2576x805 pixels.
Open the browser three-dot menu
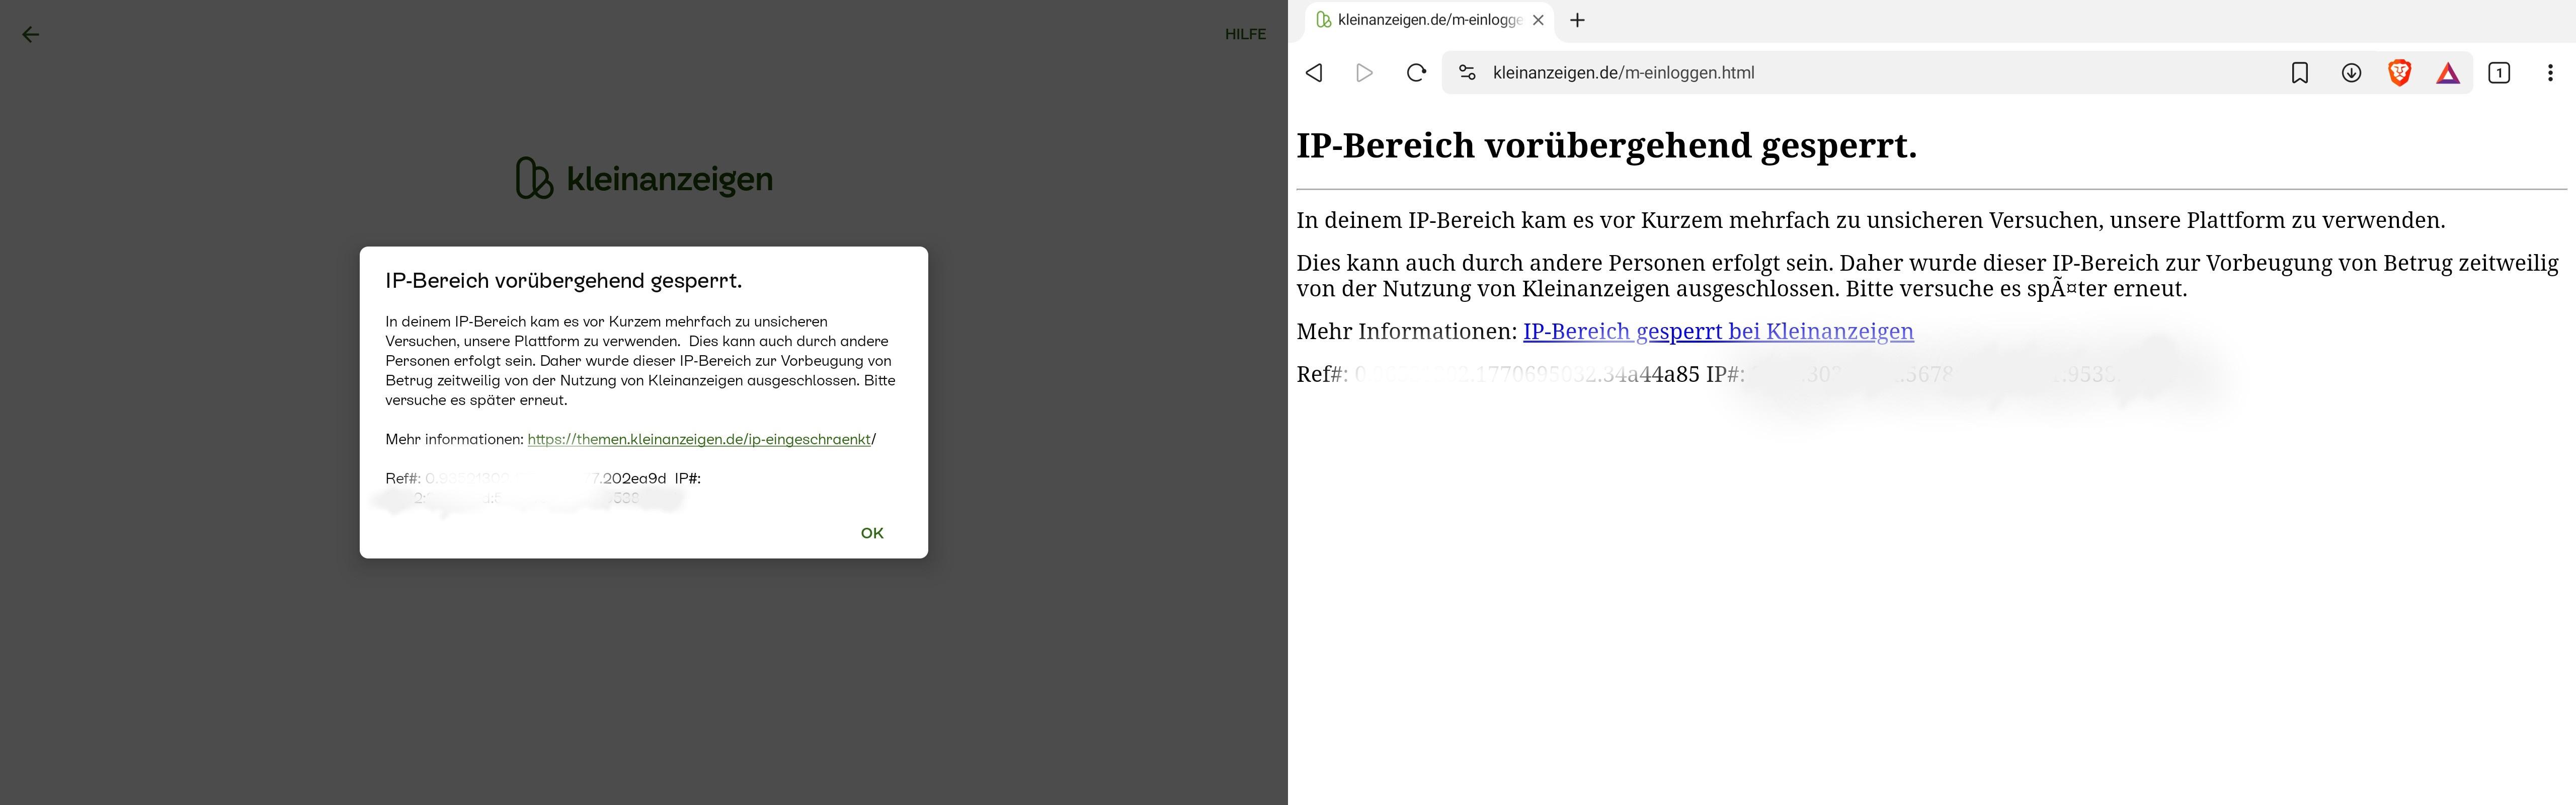(2550, 73)
